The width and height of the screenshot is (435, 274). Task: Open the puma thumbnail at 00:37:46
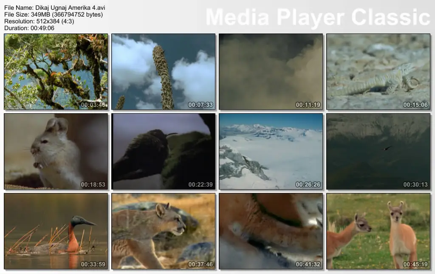click(164, 231)
